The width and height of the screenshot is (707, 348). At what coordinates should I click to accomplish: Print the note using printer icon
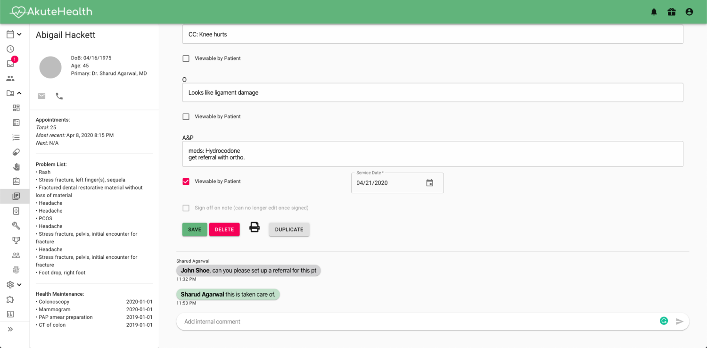pos(255,227)
